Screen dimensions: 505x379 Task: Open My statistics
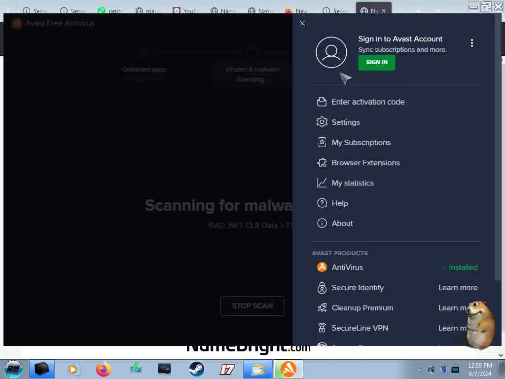coord(353,183)
